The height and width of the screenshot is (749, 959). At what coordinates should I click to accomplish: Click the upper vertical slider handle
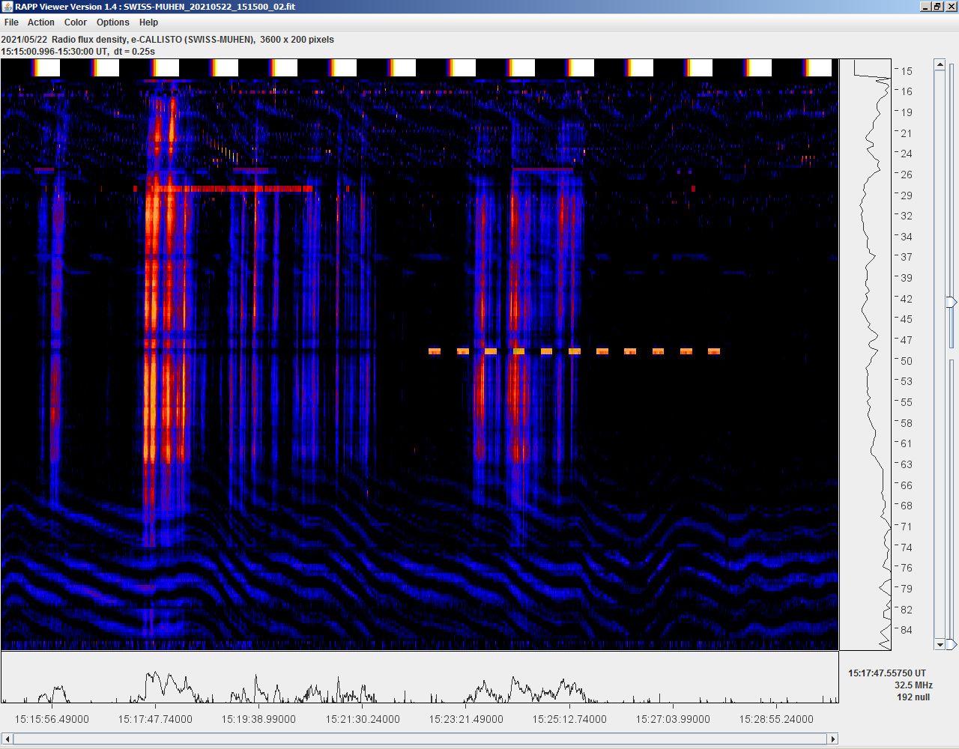[x=952, y=302]
